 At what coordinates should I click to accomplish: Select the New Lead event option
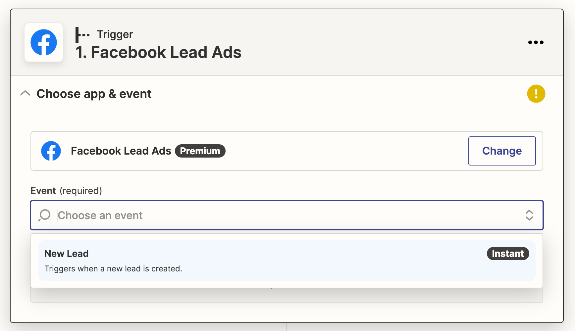coord(287,261)
